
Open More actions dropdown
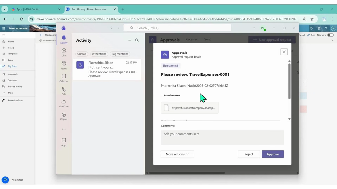coord(177,154)
